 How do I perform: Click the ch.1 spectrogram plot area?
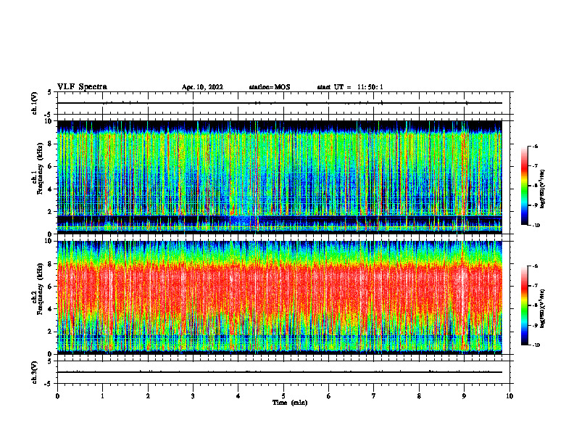(x=280, y=177)
